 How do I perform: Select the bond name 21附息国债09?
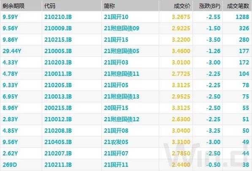coord(122,28)
